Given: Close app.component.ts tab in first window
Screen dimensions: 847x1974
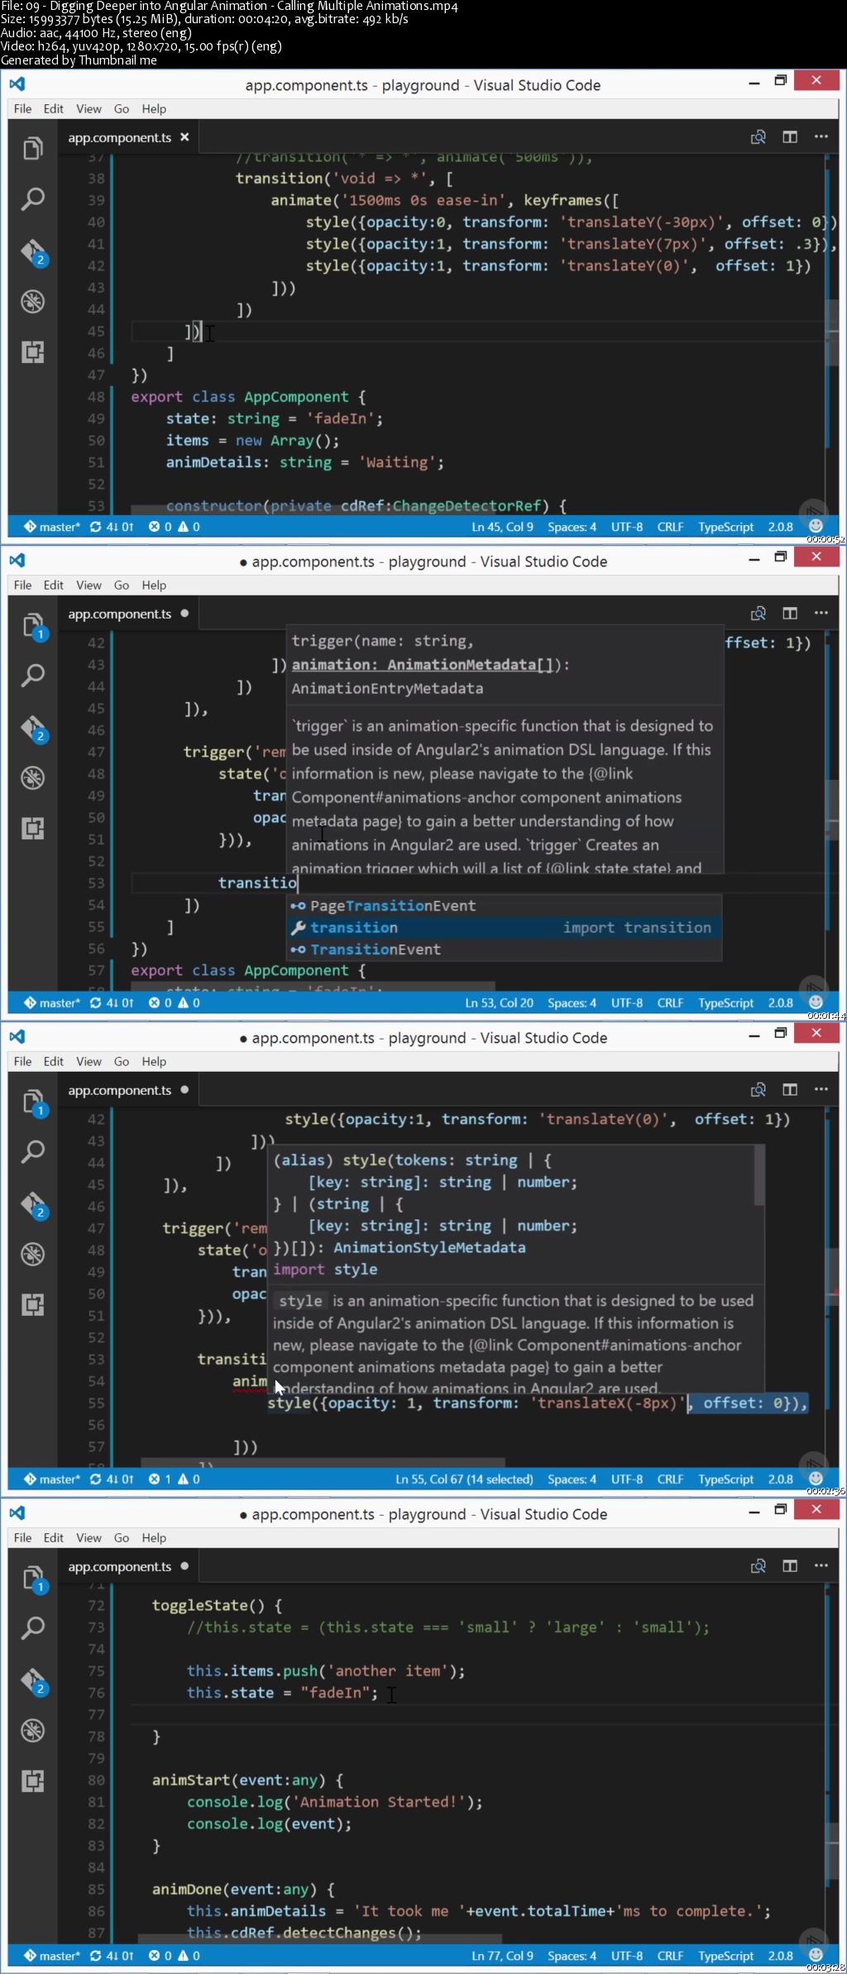Looking at the screenshot, I should coord(184,137).
